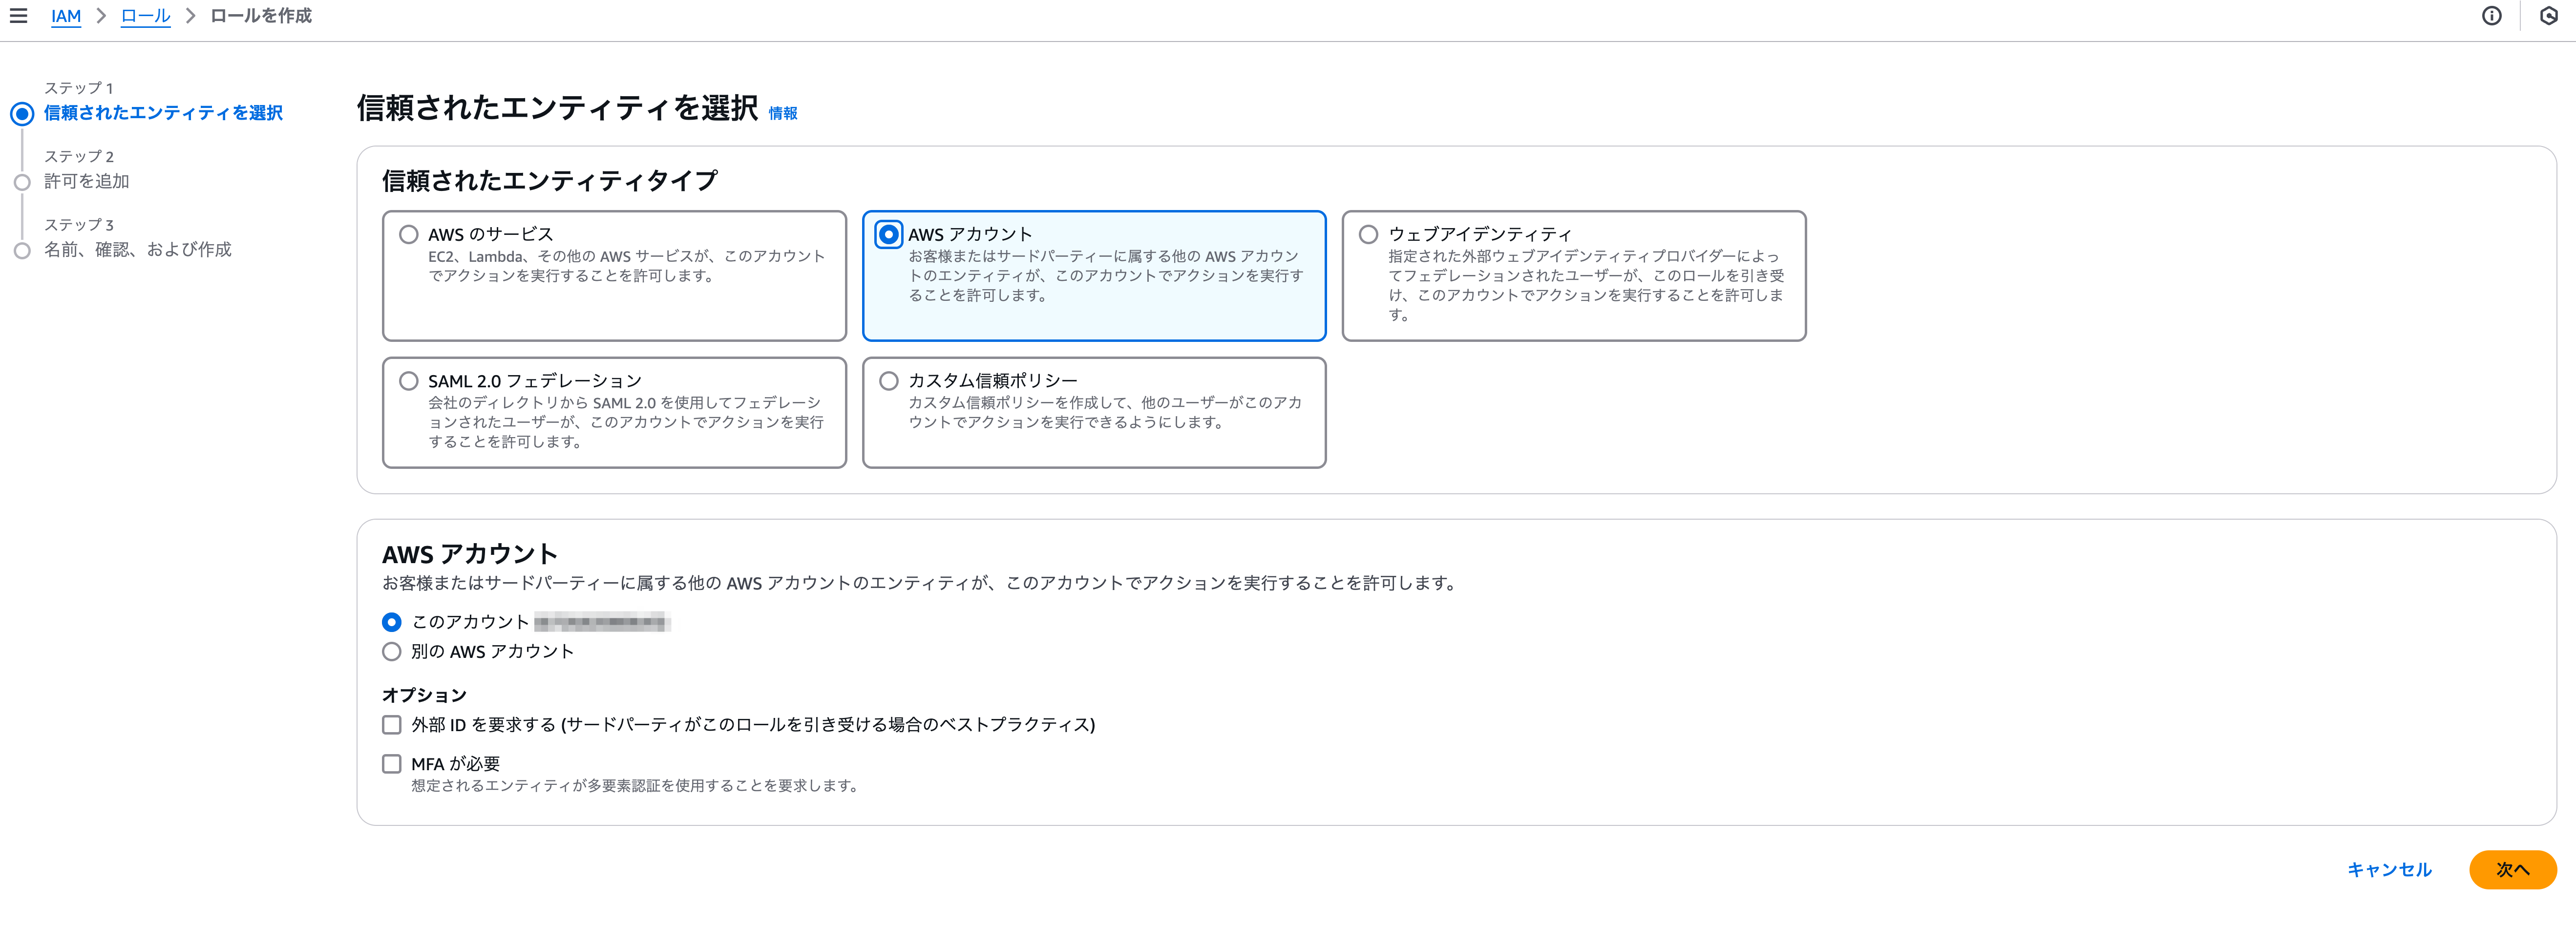The height and width of the screenshot is (927, 2576).
Task: Click the info circle icon top right
Action: click(2491, 16)
